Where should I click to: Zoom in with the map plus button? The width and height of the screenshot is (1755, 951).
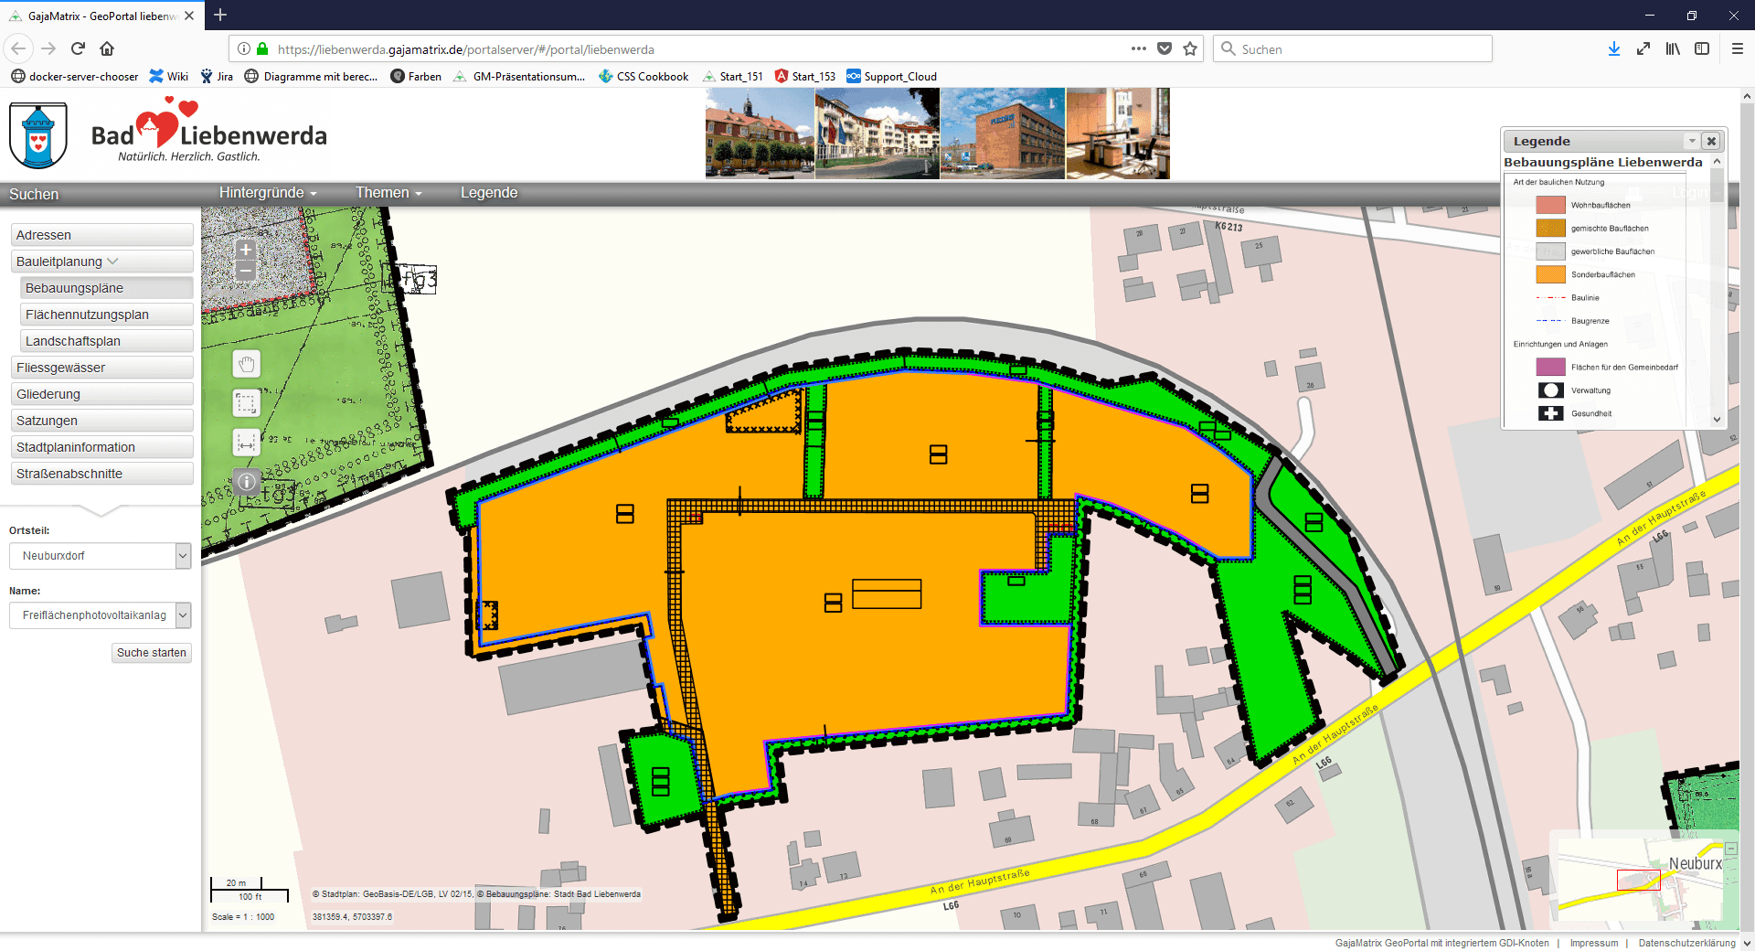[245, 250]
